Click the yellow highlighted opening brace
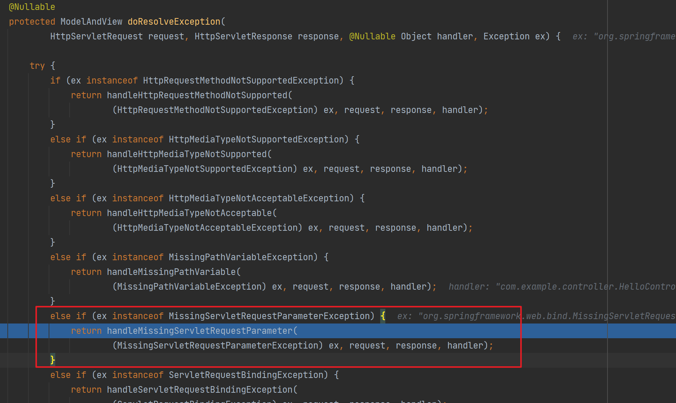Screen dimensions: 676x403 coord(383,316)
